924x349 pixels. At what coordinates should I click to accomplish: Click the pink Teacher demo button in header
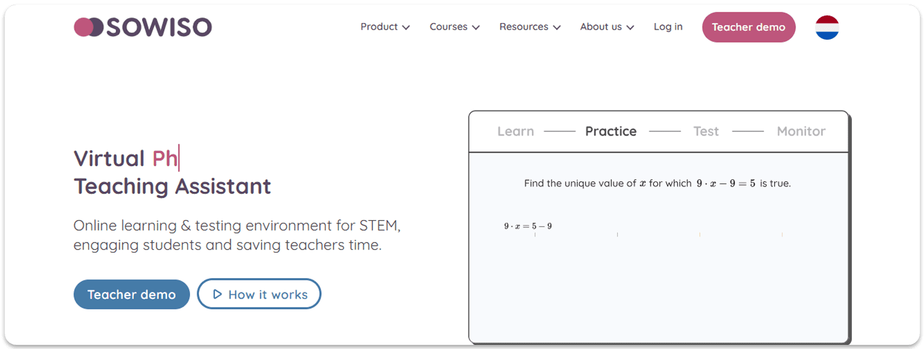click(x=749, y=27)
